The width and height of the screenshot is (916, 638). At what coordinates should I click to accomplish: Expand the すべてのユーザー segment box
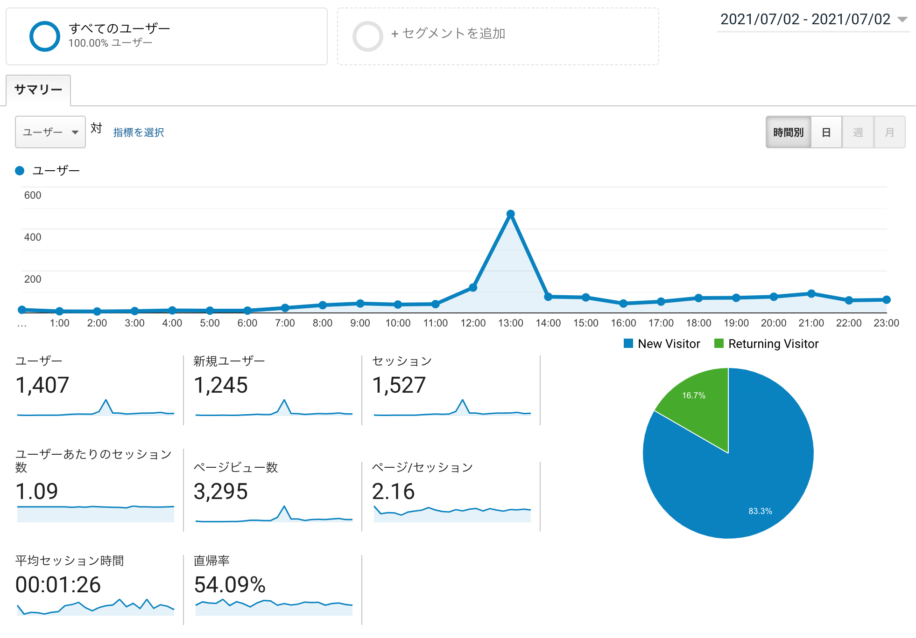(167, 36)
